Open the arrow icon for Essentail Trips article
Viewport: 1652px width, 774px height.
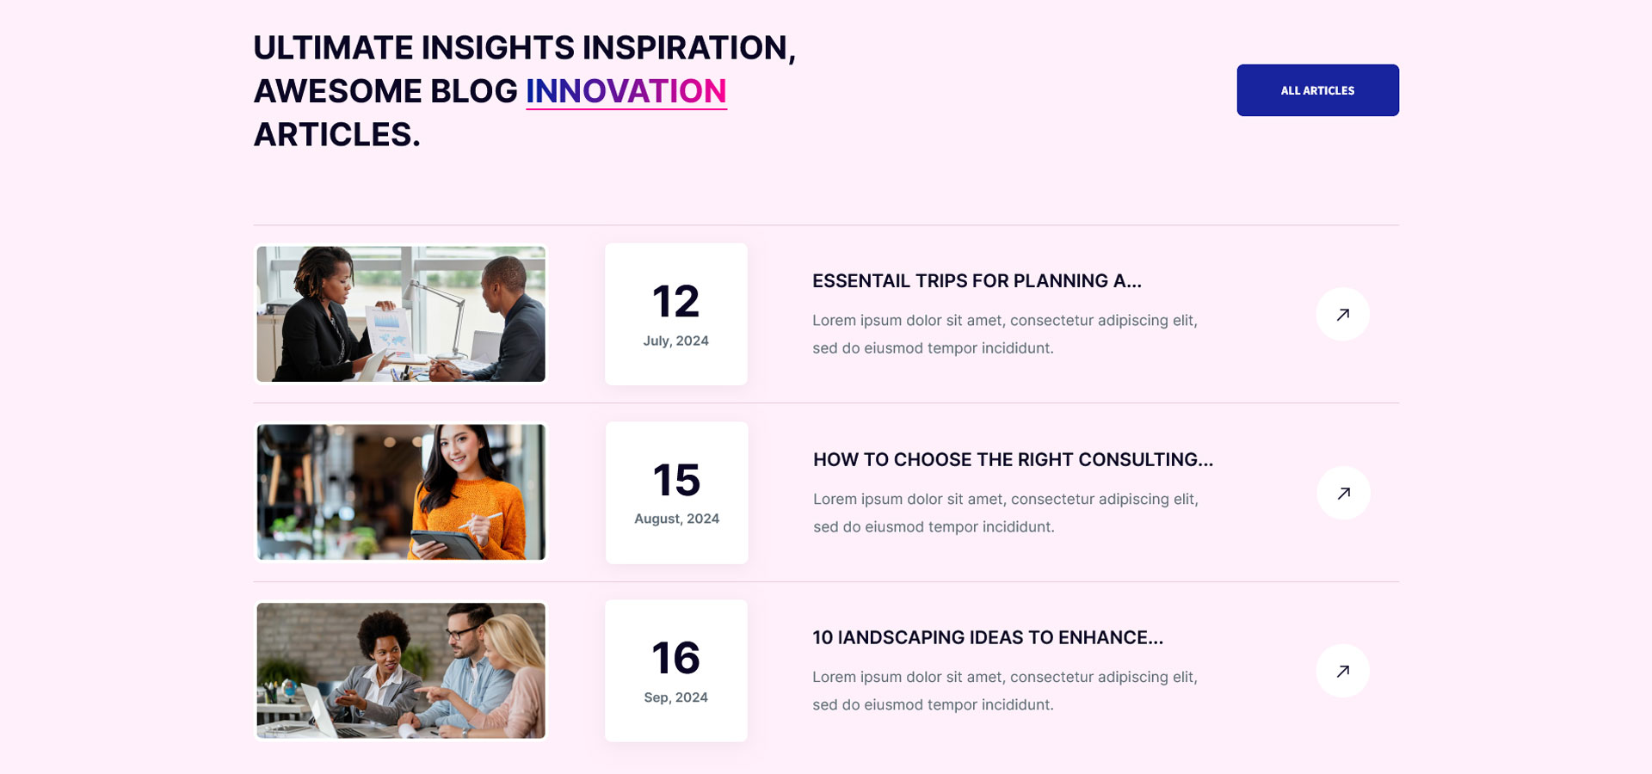1342,315
